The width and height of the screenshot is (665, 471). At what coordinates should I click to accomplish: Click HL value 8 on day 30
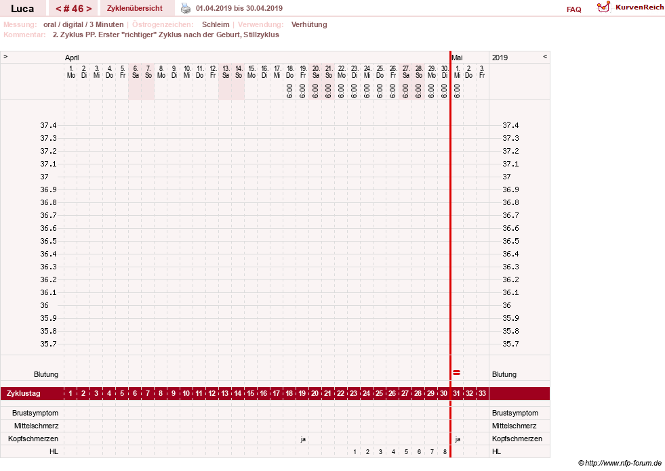pyautogui.click(x=445, y=451)
